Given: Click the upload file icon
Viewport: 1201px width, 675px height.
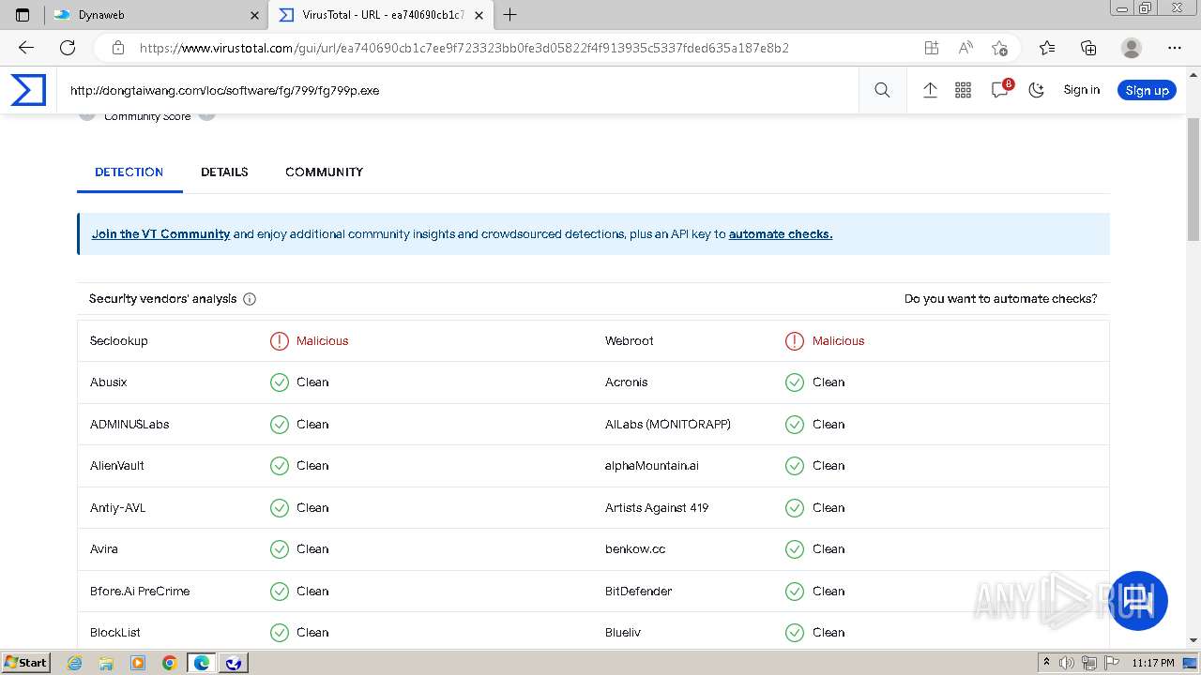Looking at the screenshot, I should 930,90.
